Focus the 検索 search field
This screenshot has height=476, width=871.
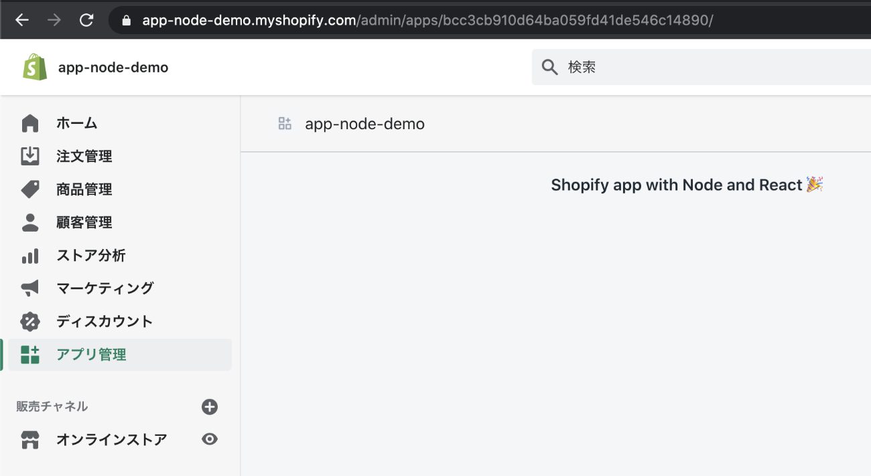click(x=701, y=67)
